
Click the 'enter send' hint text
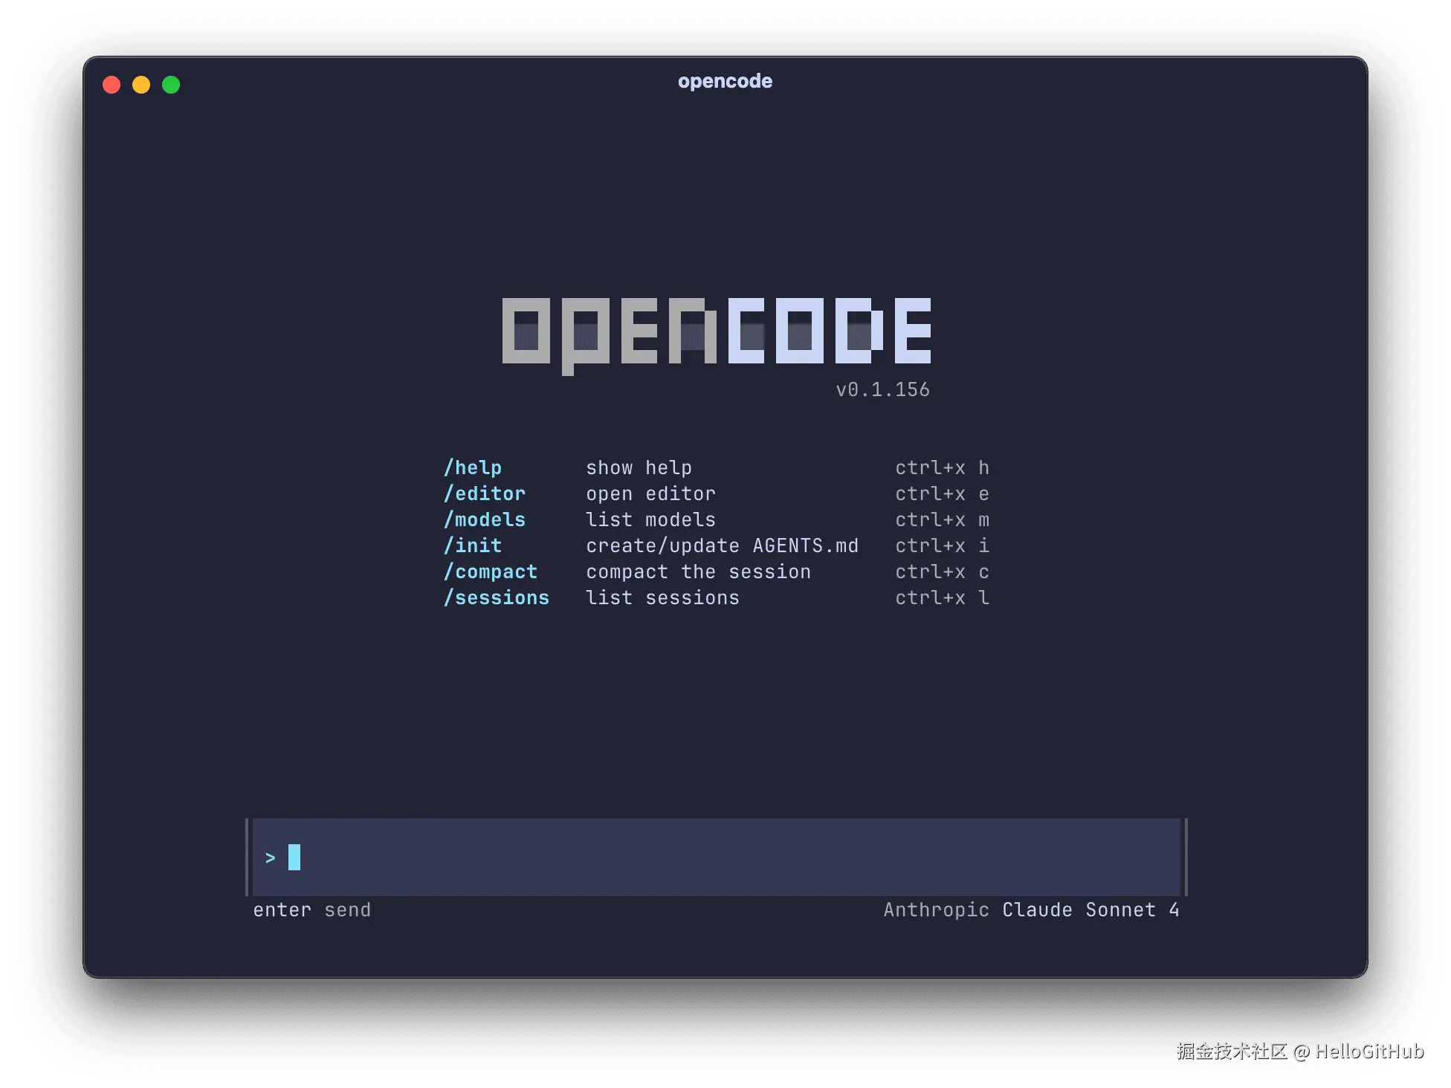coord(311,910)
